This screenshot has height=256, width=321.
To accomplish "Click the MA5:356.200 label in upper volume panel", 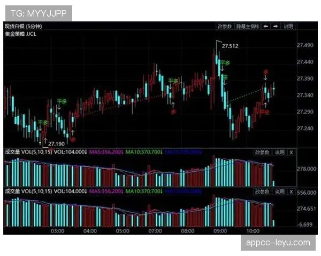I will [106, 153].
